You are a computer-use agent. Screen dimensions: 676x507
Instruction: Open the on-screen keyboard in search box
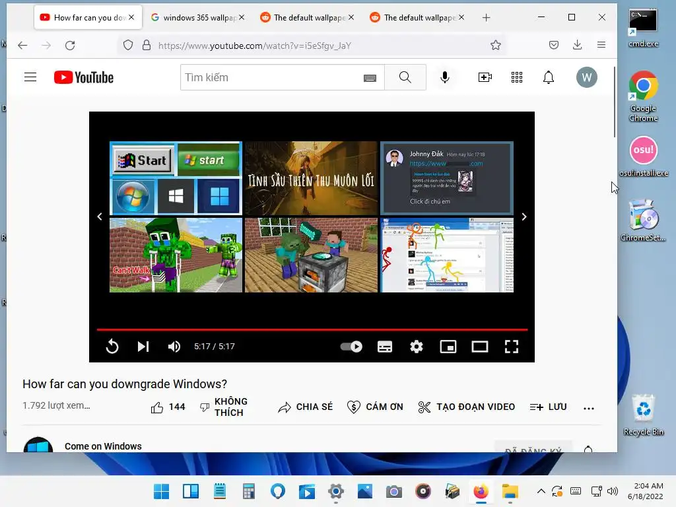pyautogui.click(x=370, y=78)
